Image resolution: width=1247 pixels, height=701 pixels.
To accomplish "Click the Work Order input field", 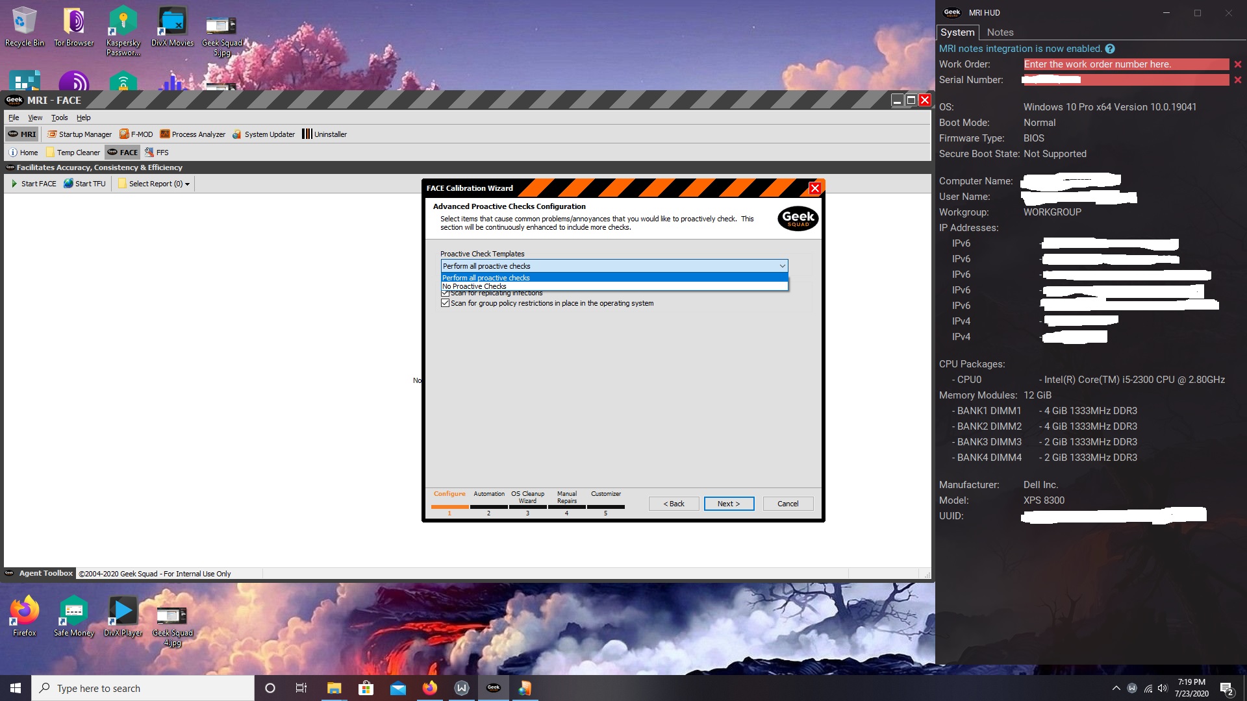I will coord(1126,64).
